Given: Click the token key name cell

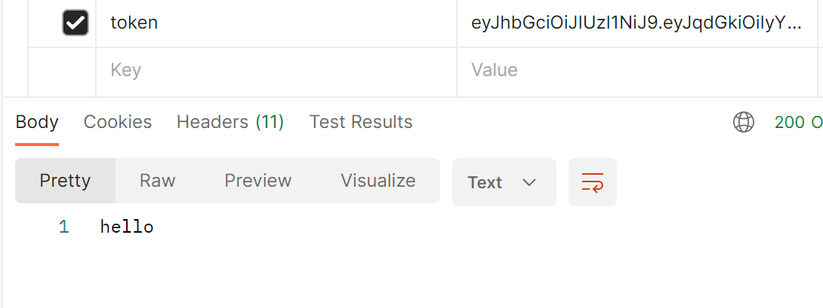Looking at the screenshot, I should pyautogui.click(x=134, y=23).
